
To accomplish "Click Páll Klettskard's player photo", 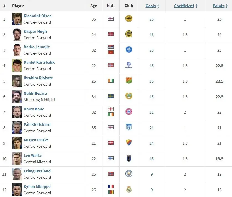I will click(17, 128).
